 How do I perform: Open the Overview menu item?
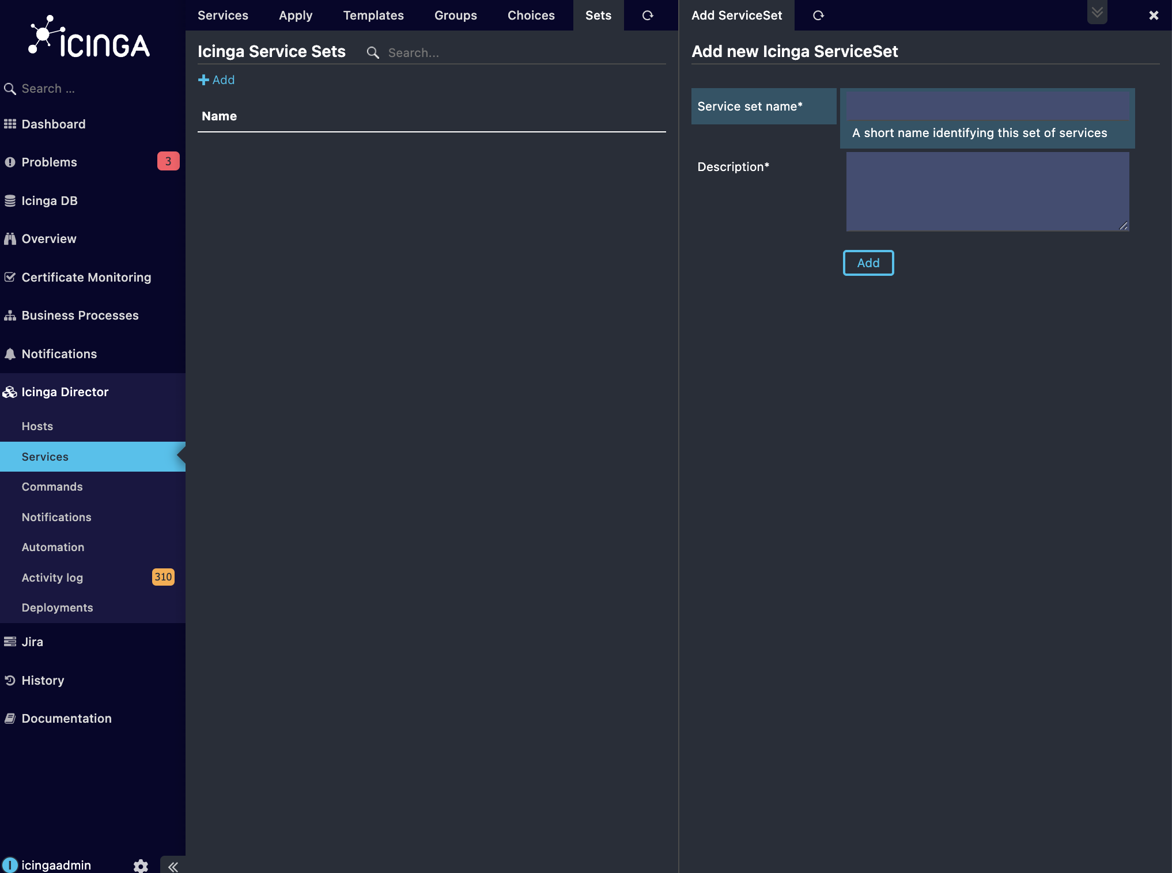tap(93, 239)
